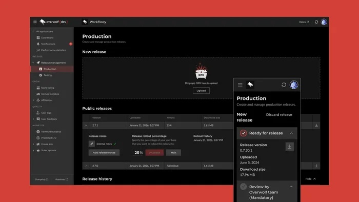Open Notifications in the sidebar
This screenshot has height=202, width=359.
pos(48,44)
